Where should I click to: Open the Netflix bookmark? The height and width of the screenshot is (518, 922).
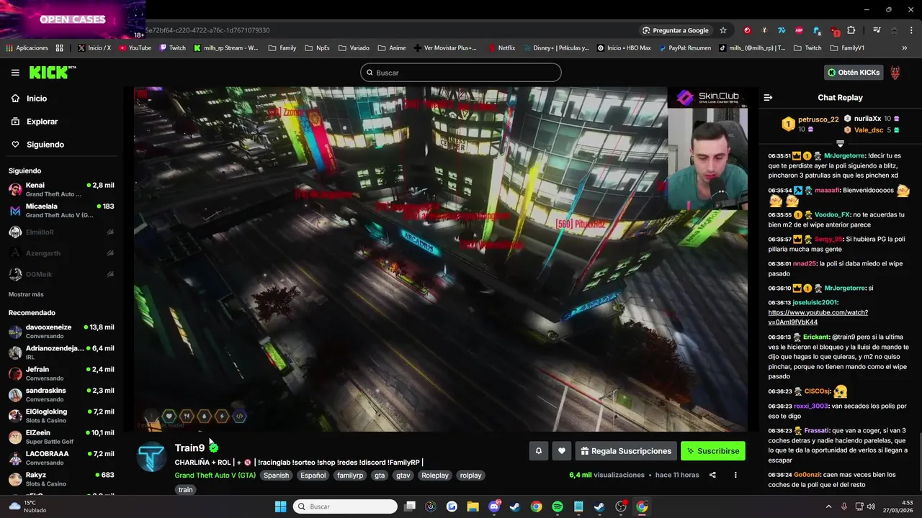point(502,48)
